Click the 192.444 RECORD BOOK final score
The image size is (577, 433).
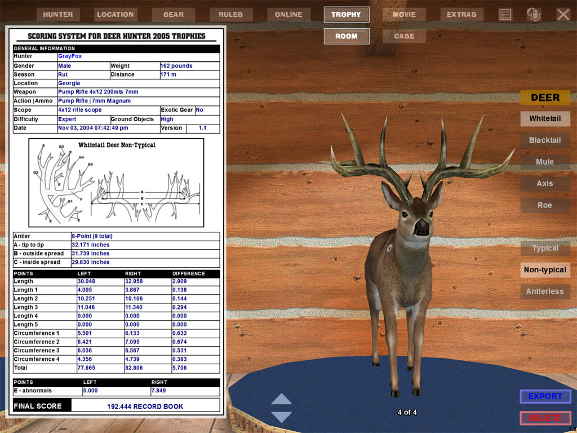point(145,407)
